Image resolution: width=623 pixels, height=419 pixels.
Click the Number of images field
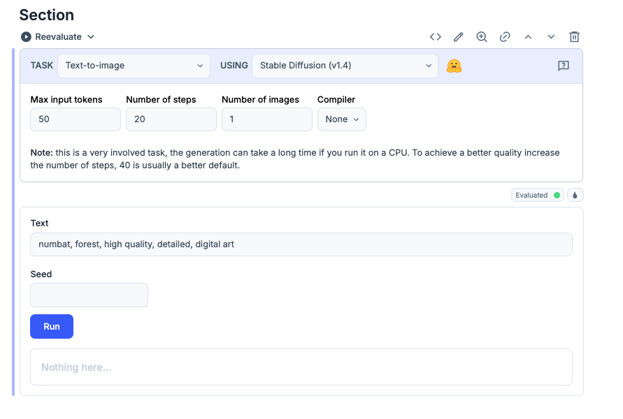point(267,119)
